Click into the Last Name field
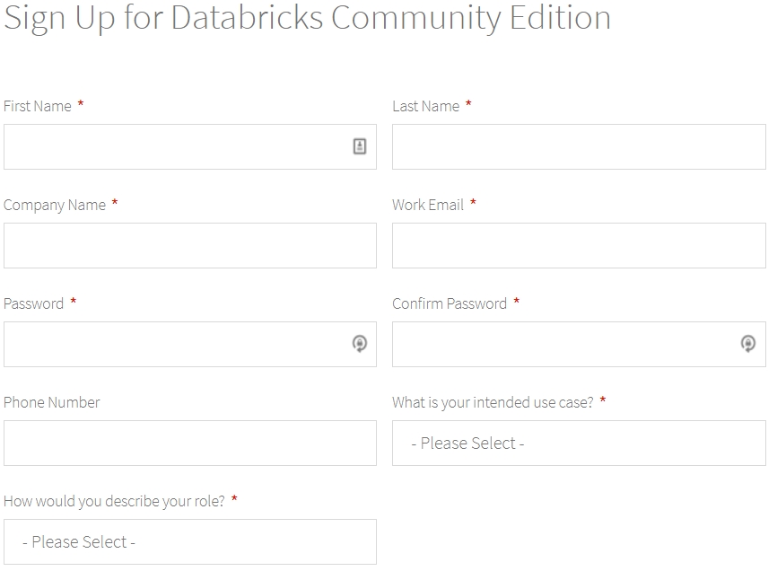 coord(579,147)
